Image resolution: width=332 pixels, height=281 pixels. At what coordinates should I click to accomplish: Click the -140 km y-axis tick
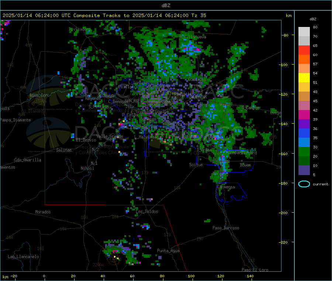pyautogui.click(x=284, y=124)
